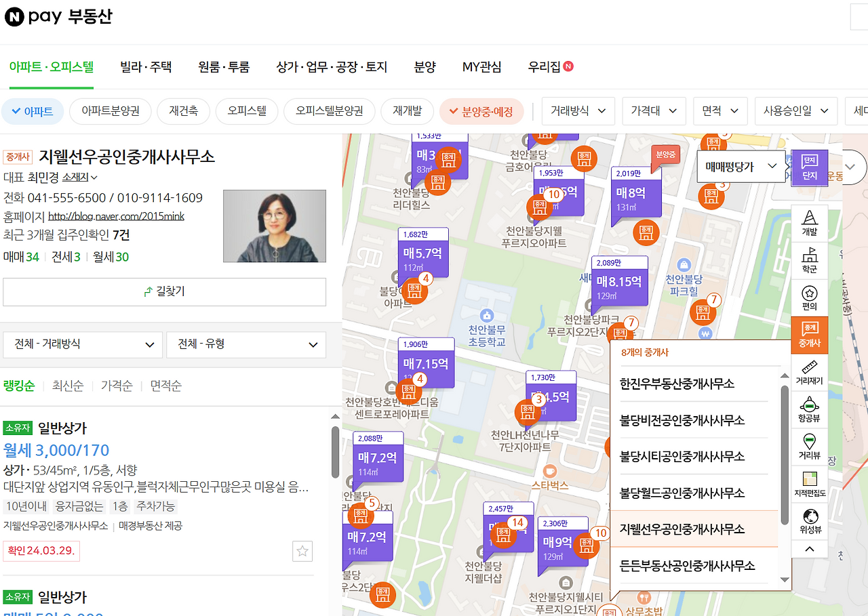Select 불당월드공인중개사무소 in the broker list
This screenshot has width=868, height=616.
pos(694,493)
